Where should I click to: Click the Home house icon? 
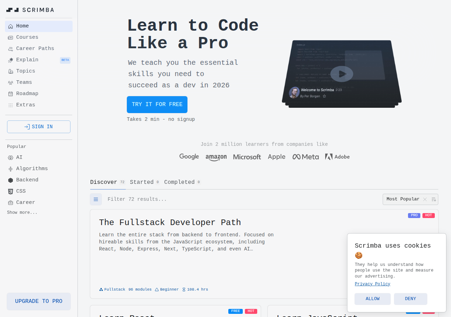(x=11, y=26)
